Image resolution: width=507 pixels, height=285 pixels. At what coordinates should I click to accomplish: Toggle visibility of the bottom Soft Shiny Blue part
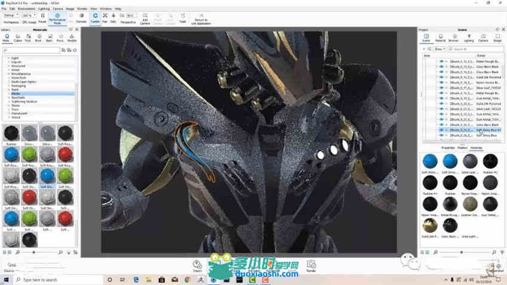tap(441, 136)
